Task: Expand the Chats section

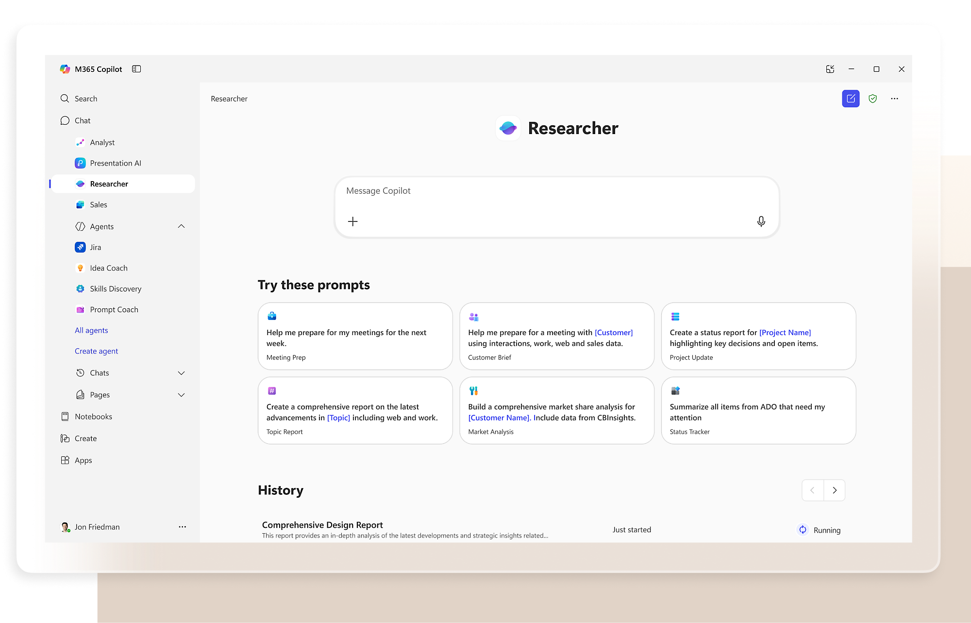Action: coord(181,373)
